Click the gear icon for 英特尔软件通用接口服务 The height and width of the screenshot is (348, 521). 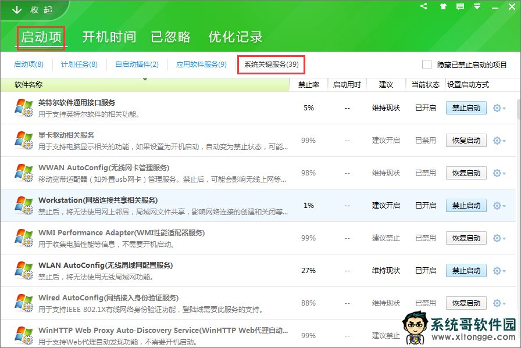point(498,108)
